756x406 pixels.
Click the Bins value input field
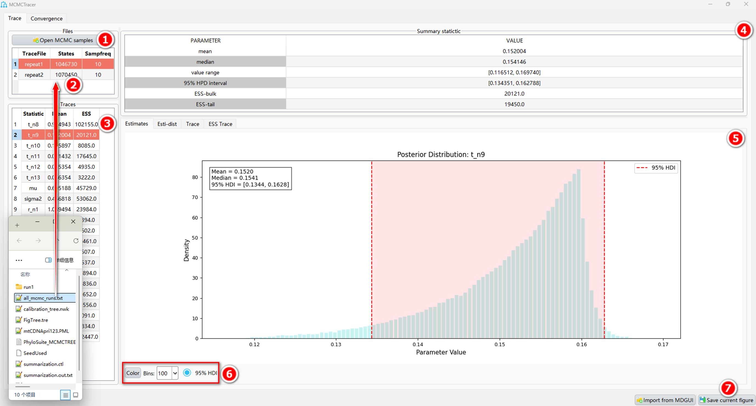click(x=164, y=373)
